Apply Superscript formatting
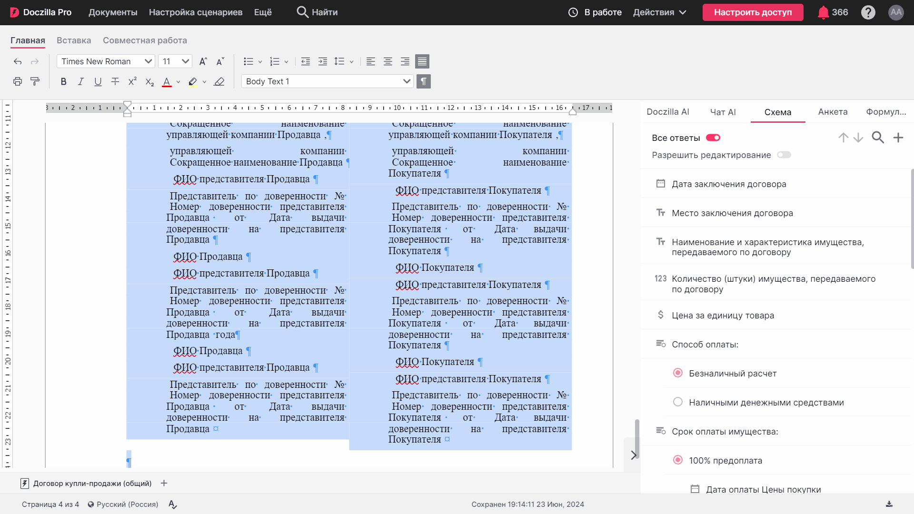 [132, 81]
